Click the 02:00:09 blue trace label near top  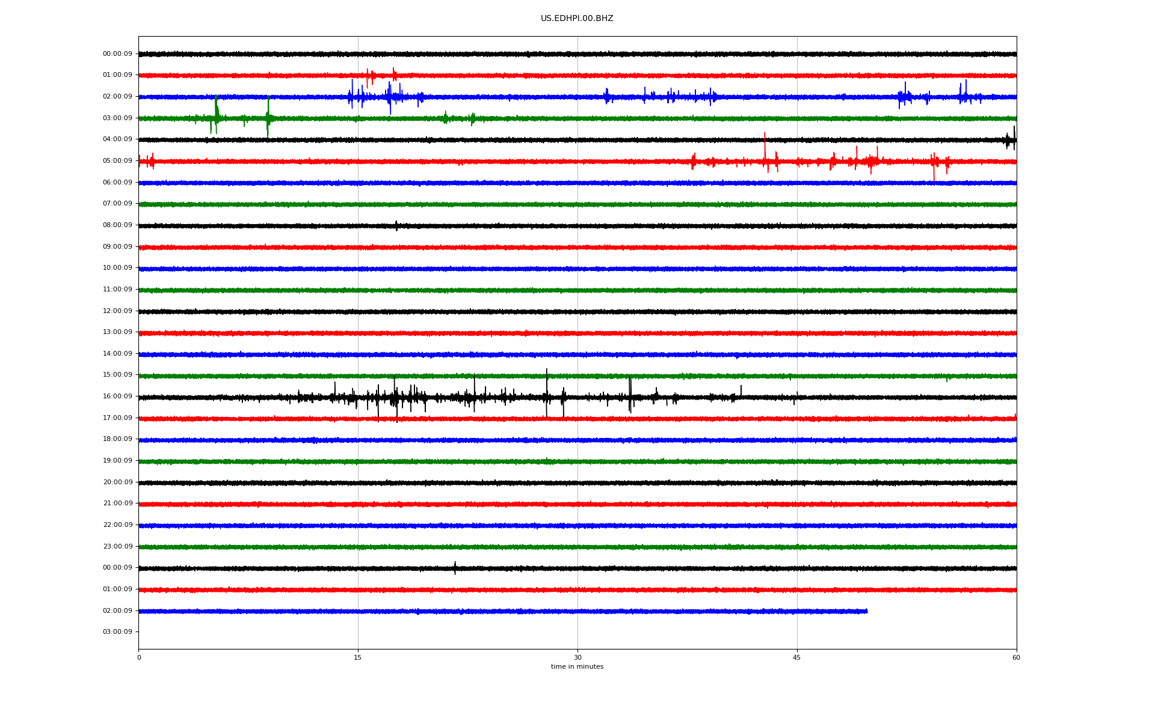(117, 97)
